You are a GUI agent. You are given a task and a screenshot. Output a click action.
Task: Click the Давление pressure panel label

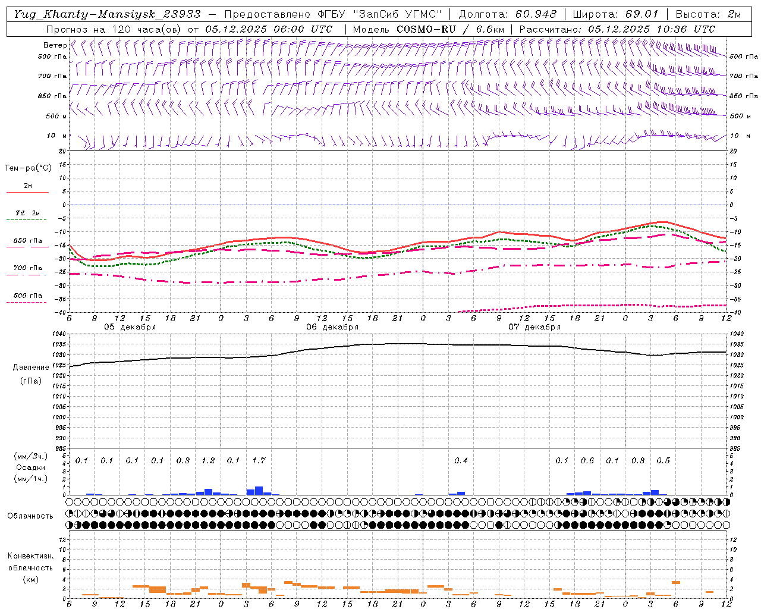coord(31,367)
